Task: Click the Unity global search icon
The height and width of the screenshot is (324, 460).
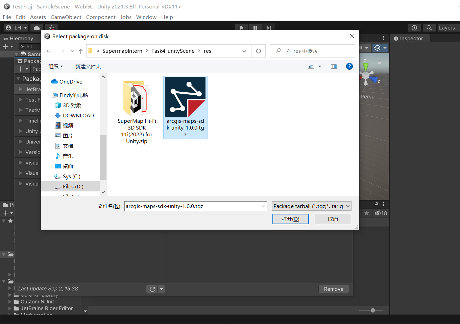Action: [x=429, y=28]
